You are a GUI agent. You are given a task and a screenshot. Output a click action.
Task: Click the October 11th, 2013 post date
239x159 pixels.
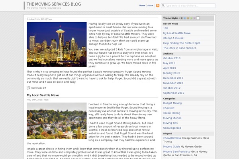[x=36, y=19]
